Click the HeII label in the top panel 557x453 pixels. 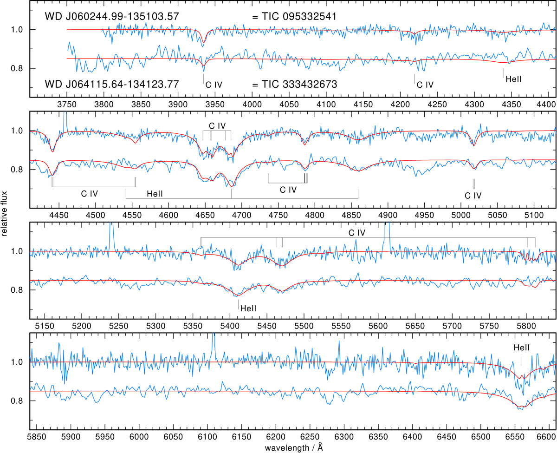(x=513, y=79)
